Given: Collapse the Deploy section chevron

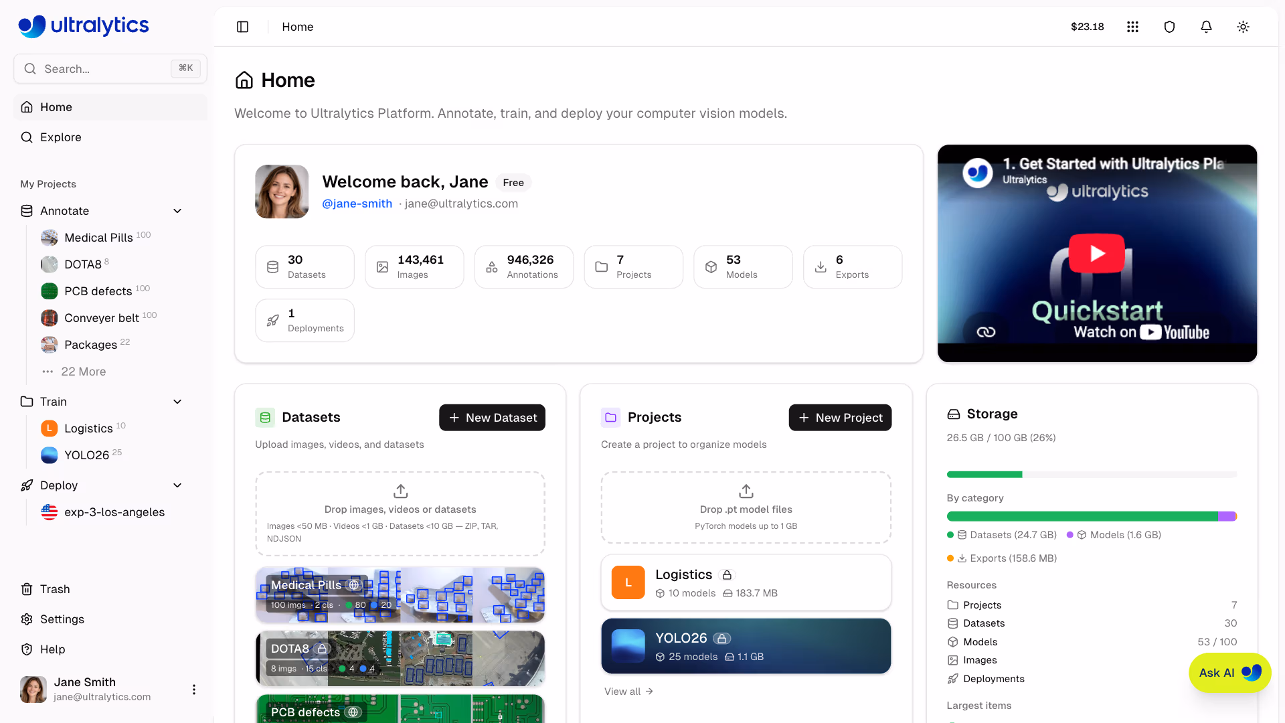Looking at the screenshot, I should tap(177, 485).
